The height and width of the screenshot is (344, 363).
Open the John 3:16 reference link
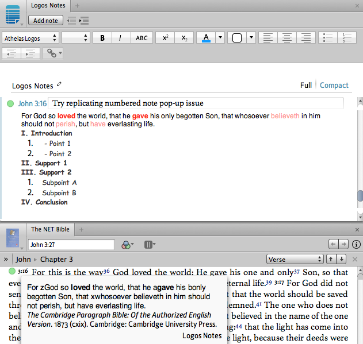coord(32,103)
